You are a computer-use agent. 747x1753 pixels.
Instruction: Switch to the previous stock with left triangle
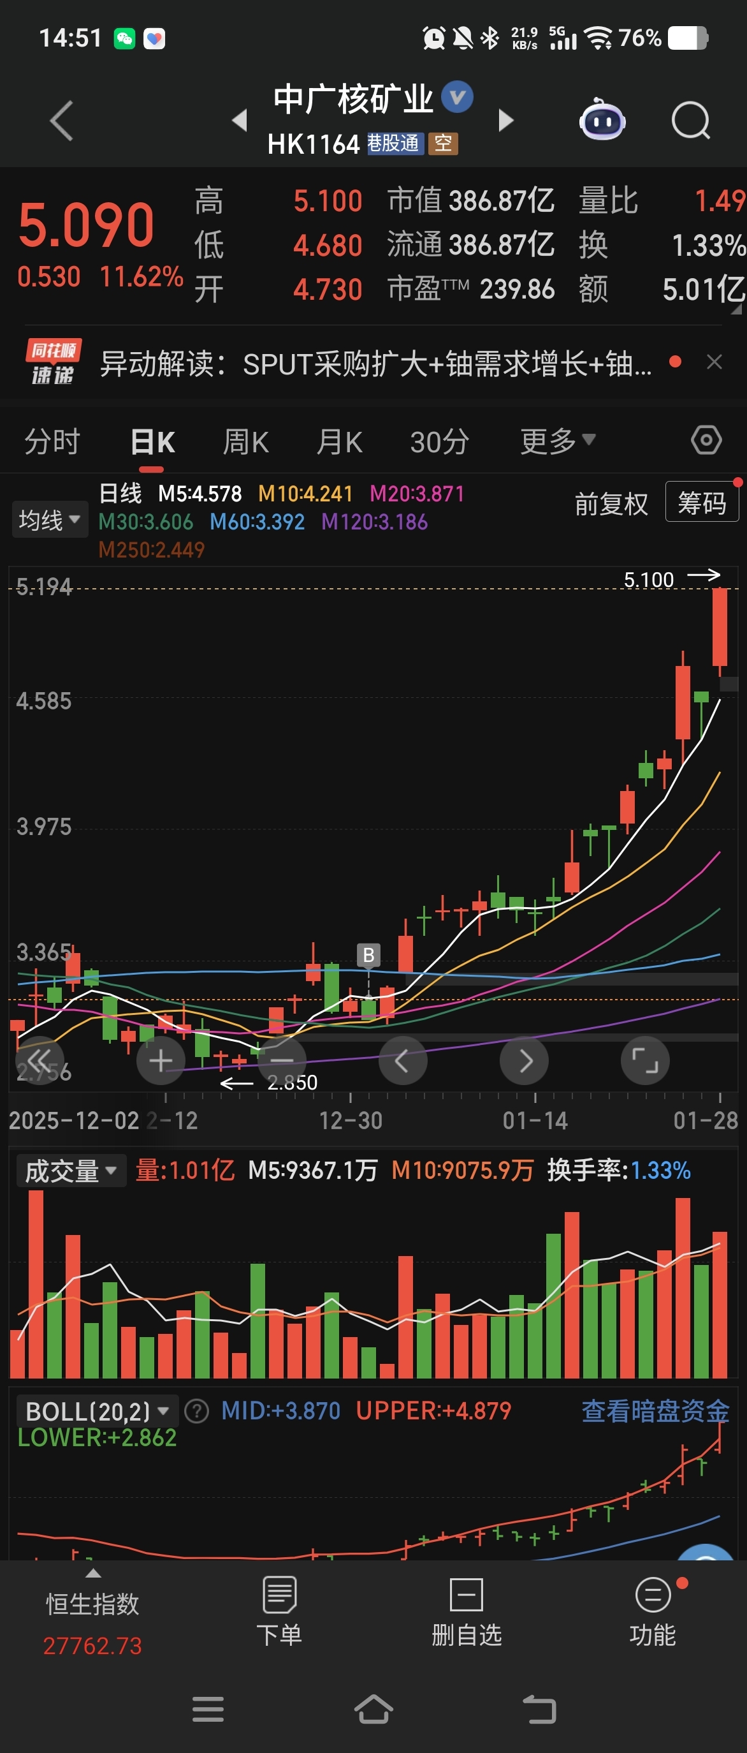[x=239, y=121]
